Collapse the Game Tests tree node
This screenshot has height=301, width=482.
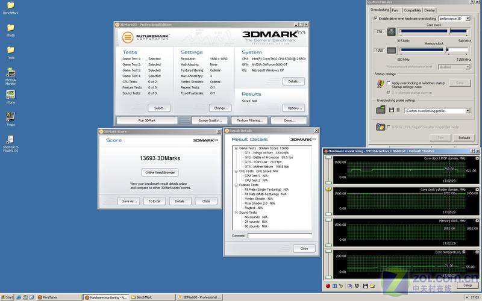(x=236, y=148)
